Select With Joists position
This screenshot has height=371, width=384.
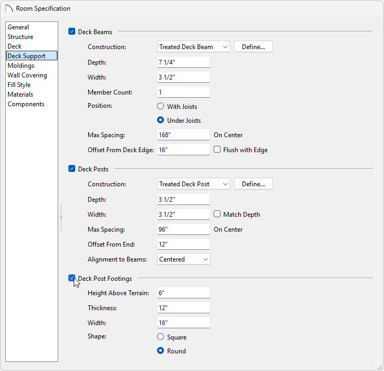[x=160, y=106]
